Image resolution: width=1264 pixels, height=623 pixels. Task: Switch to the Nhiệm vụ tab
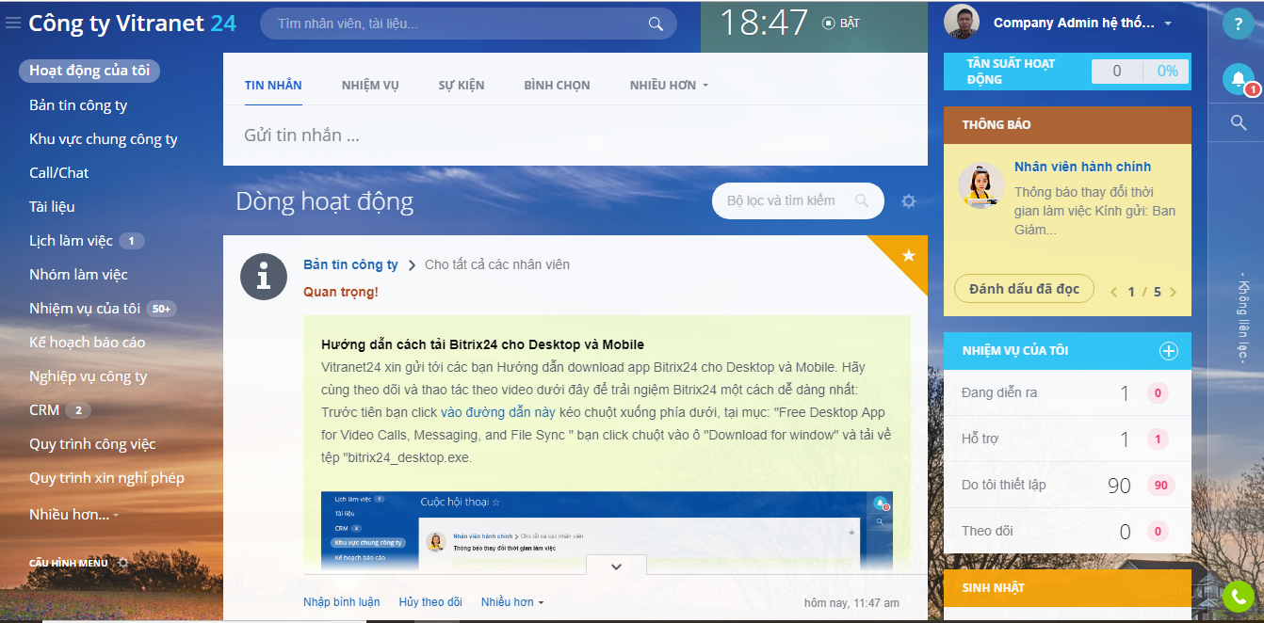(x=370, y=85)
